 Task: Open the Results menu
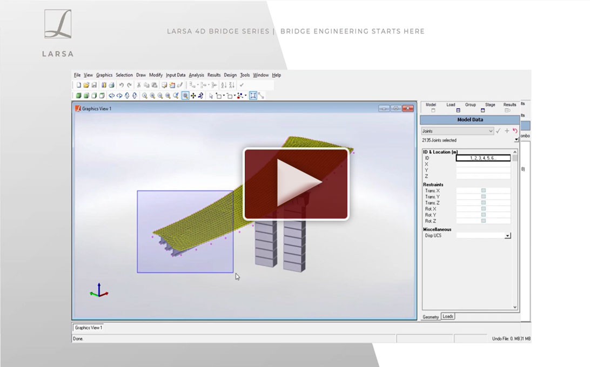(214, 75)
